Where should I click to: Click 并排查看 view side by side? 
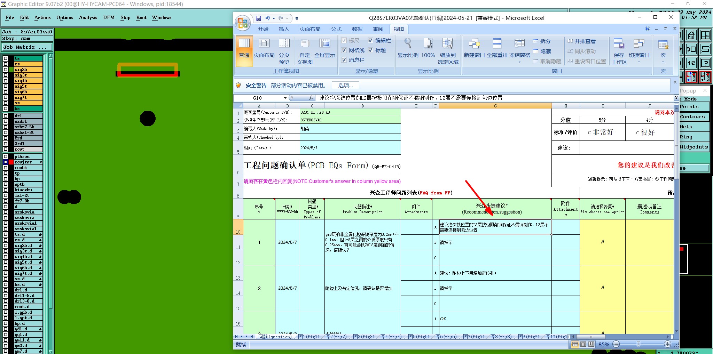pyautogui.click(x=581, y=41)
